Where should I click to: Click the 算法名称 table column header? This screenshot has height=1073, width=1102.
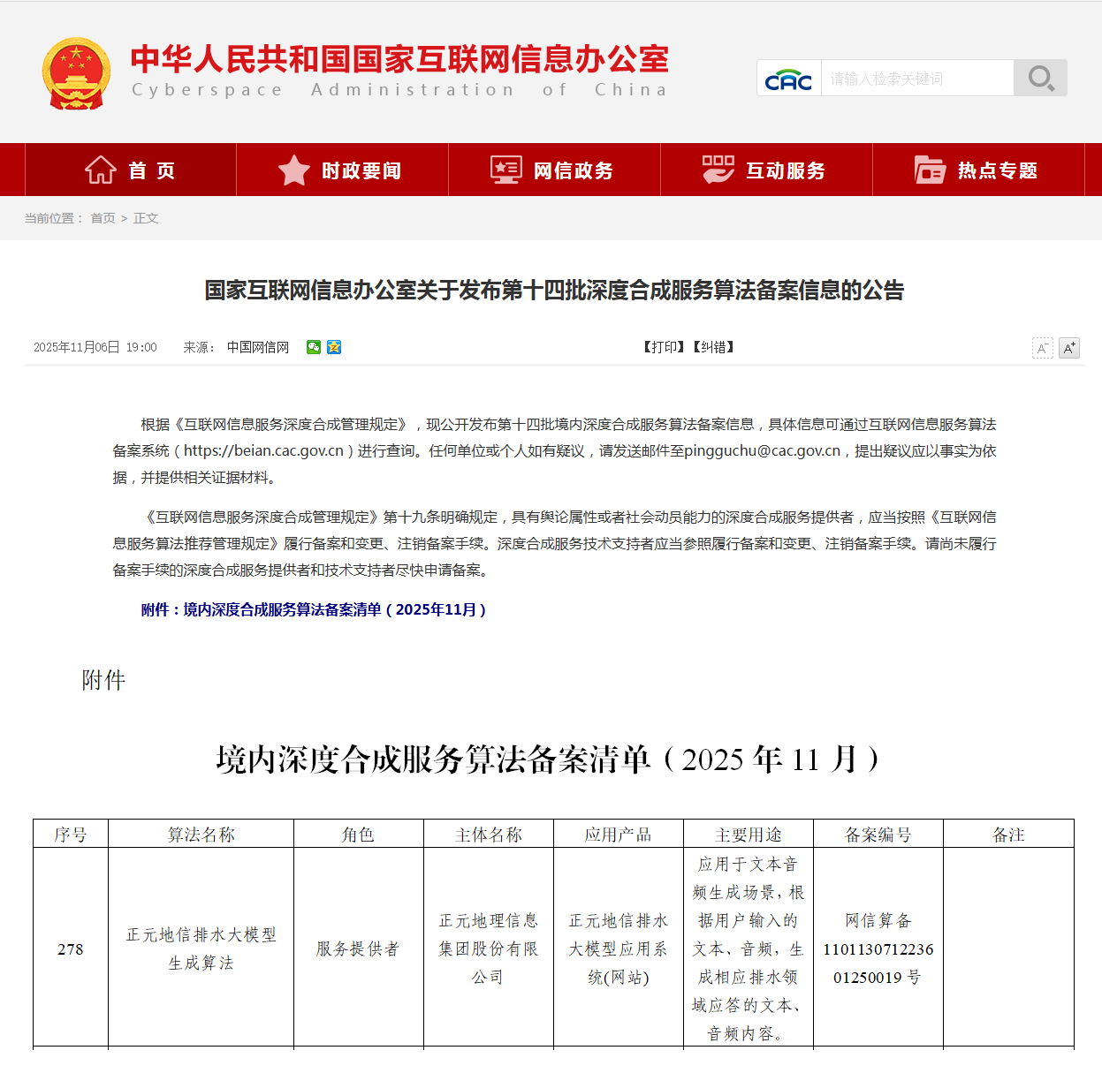201,835
